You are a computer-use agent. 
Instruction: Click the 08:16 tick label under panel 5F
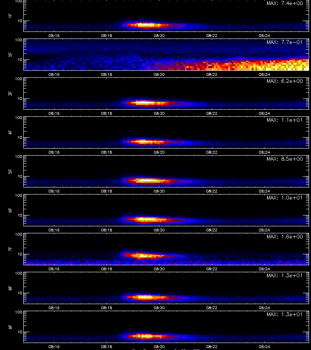point(54,191)
